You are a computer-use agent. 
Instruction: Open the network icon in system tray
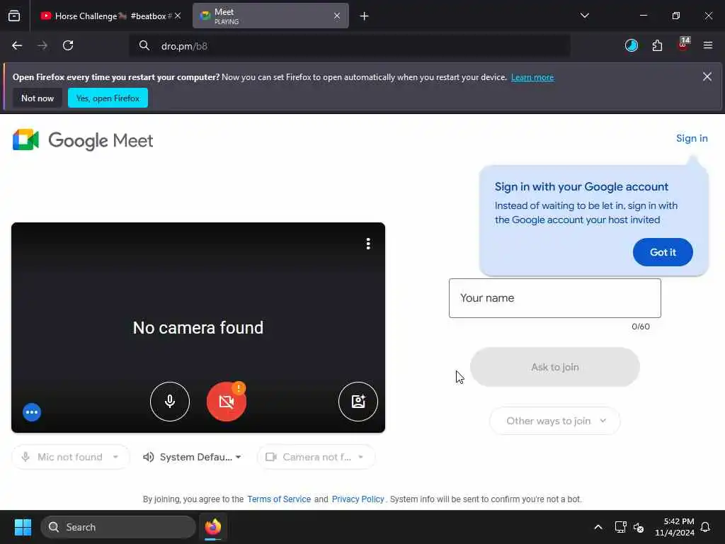tap(620, 527)
